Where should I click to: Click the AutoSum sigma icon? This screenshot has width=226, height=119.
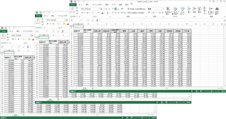pos(205,8)
